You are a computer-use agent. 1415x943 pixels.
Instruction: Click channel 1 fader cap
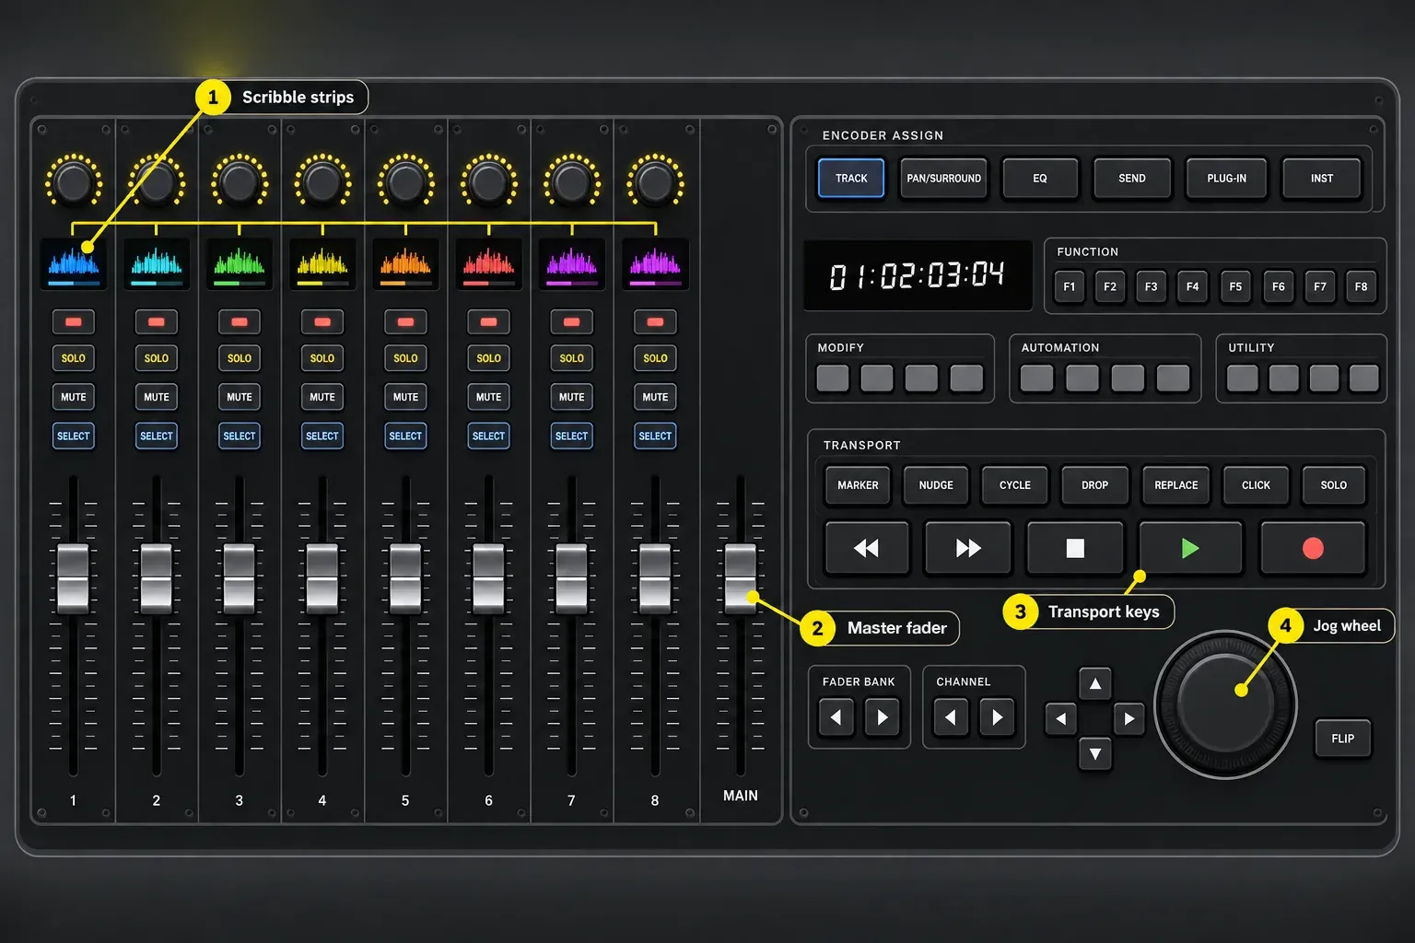click(74, 579)
